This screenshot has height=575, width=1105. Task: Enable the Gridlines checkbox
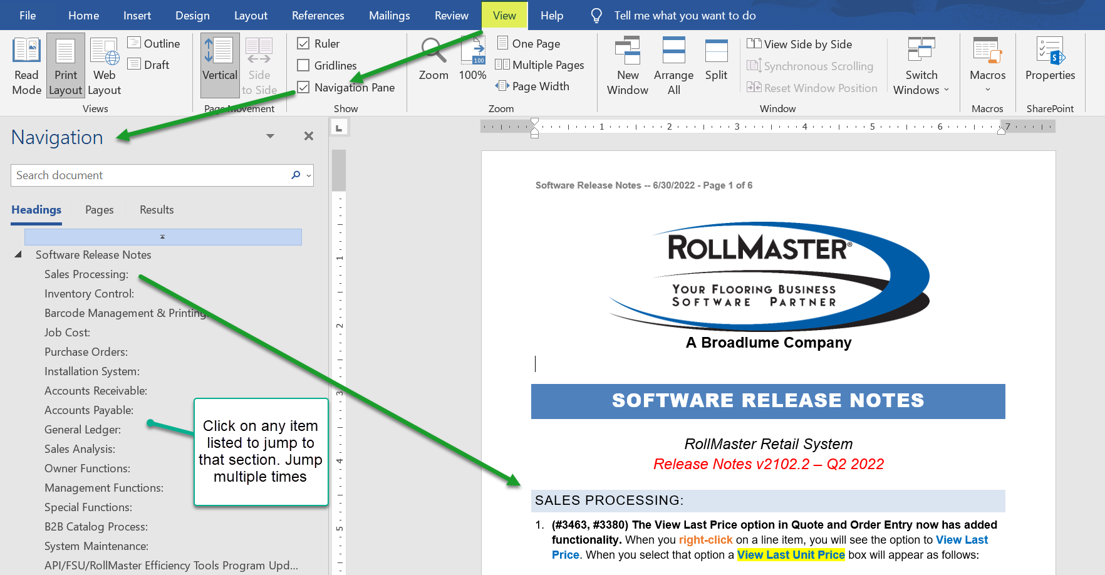coord(303,65)
